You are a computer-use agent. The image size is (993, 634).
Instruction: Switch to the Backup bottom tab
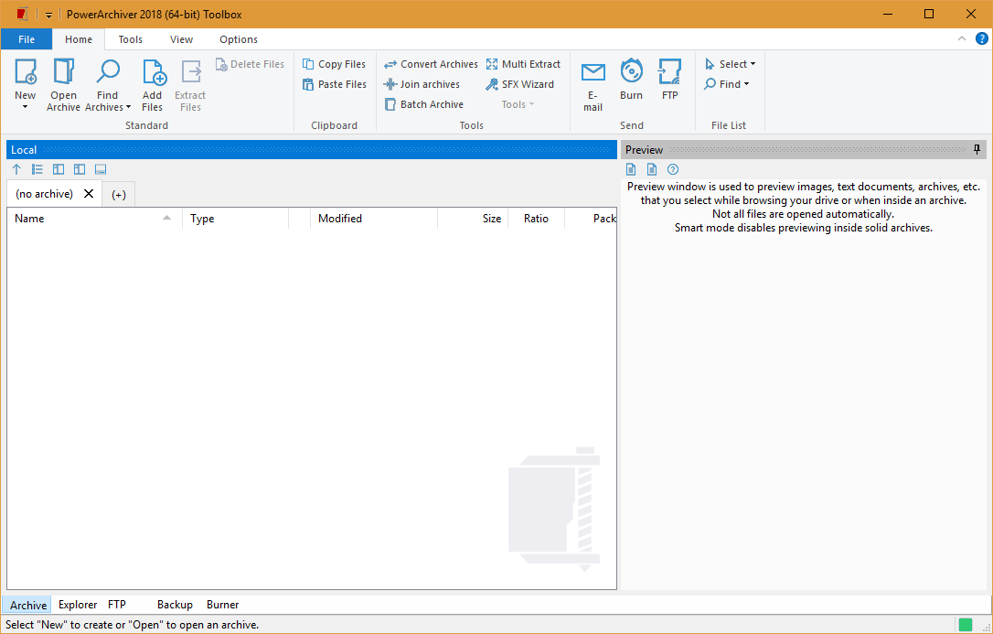(175, 605)
